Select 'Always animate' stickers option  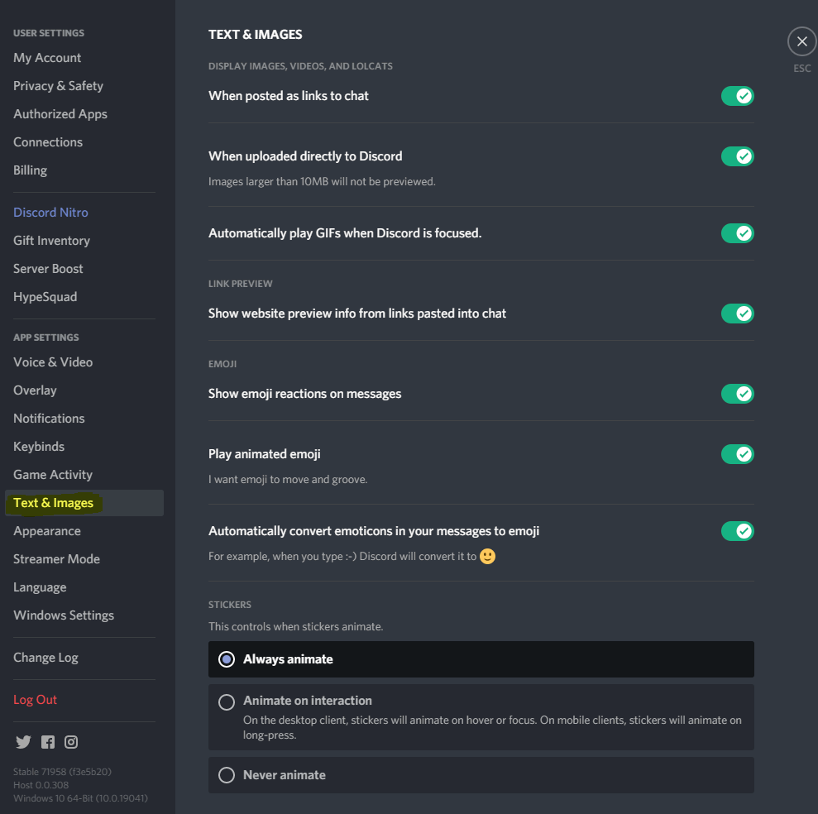[481, 659]
